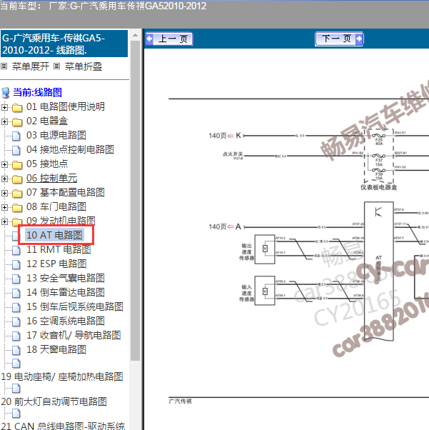Click page icon of 15 倒车后视系统电路图
This screenshot has width=429, height=430.
click(x=16, y=307)
